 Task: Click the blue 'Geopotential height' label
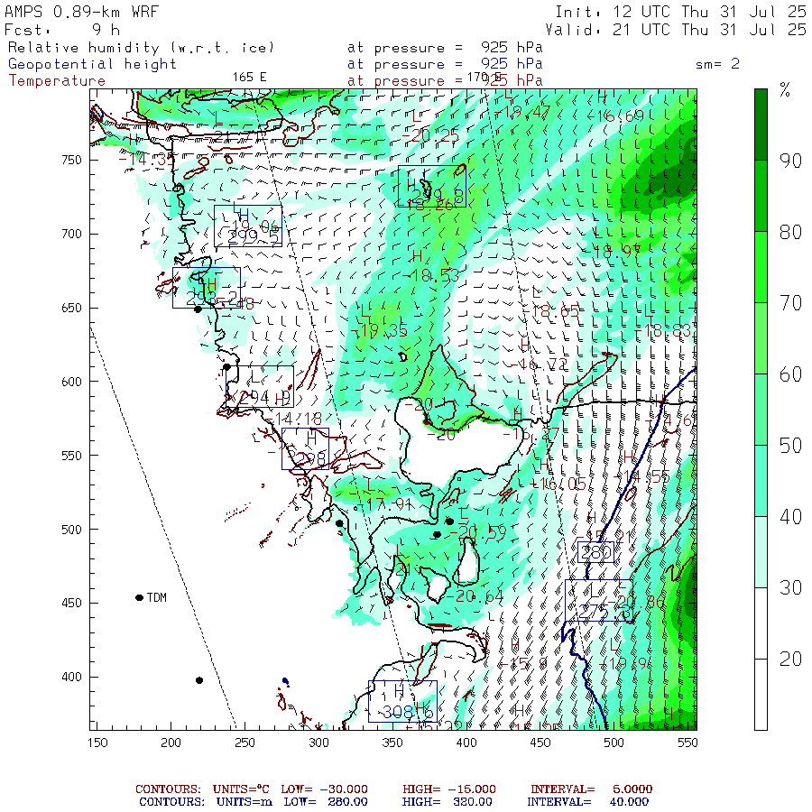pyautogui.click(x=92, y=64)
